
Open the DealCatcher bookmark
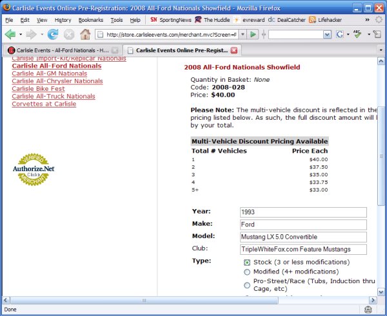(287, 20)
